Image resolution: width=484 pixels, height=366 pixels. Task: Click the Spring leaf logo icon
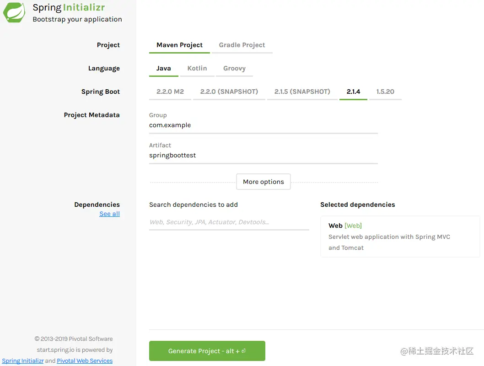[14, 12]
